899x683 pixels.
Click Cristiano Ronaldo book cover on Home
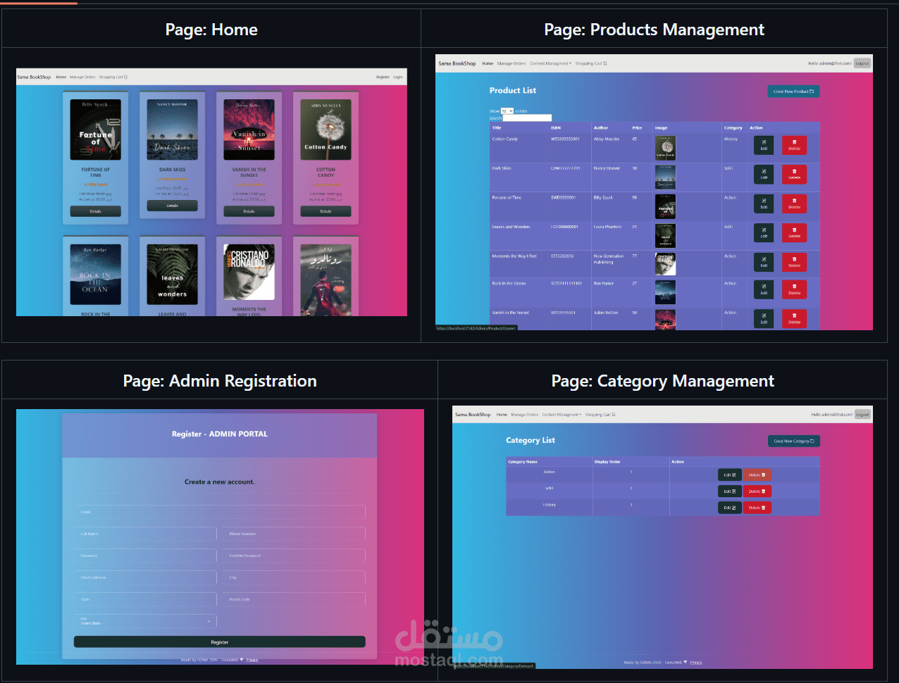point(249,272)
